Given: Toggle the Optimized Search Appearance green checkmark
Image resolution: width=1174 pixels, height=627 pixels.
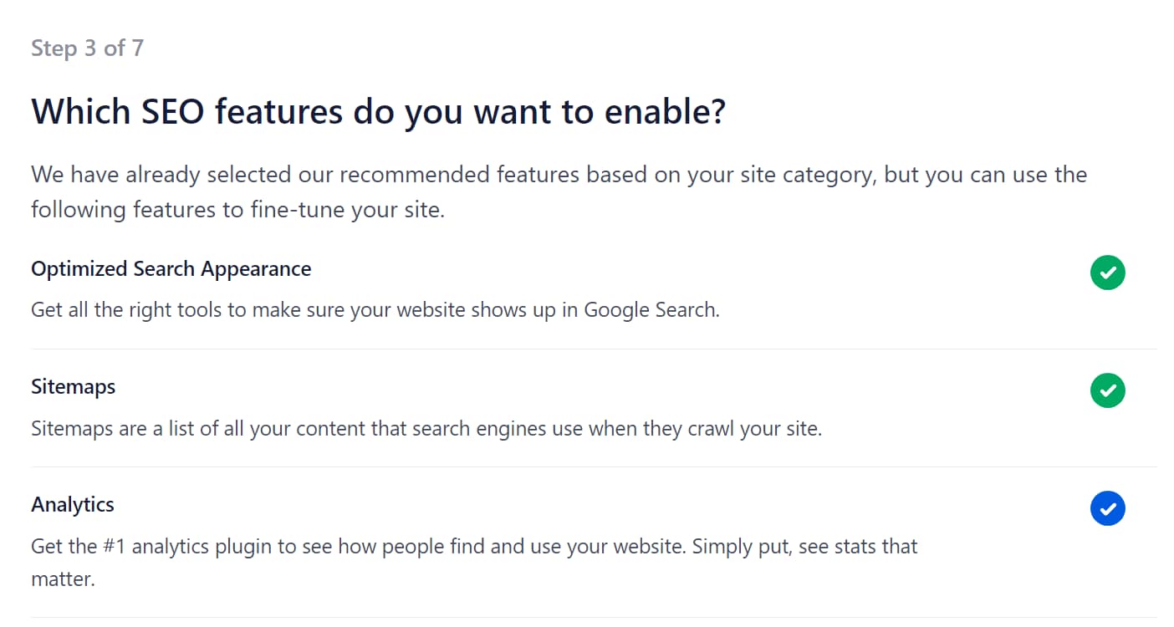Looking at the screenshot, I should tap(1107, 273).
